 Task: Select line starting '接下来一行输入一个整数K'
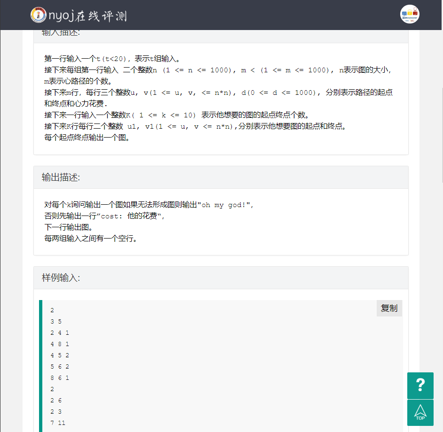(x=176, y=115)
